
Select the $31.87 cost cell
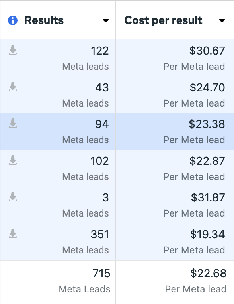point(174,205)
